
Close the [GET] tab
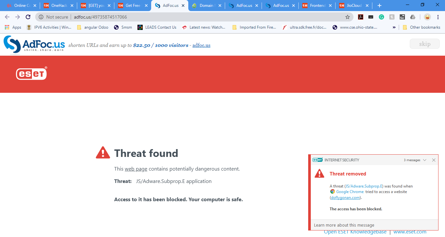(109, 6)
